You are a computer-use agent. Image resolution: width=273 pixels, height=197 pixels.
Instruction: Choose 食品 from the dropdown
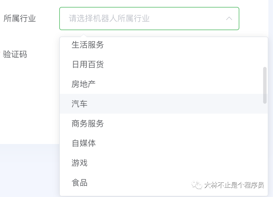pos(80,183)
